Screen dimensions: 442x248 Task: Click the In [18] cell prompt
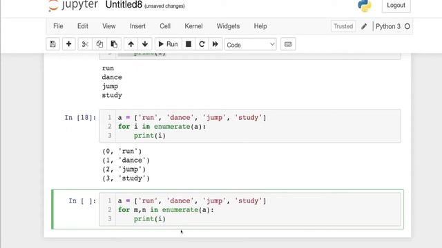(80, 118)
